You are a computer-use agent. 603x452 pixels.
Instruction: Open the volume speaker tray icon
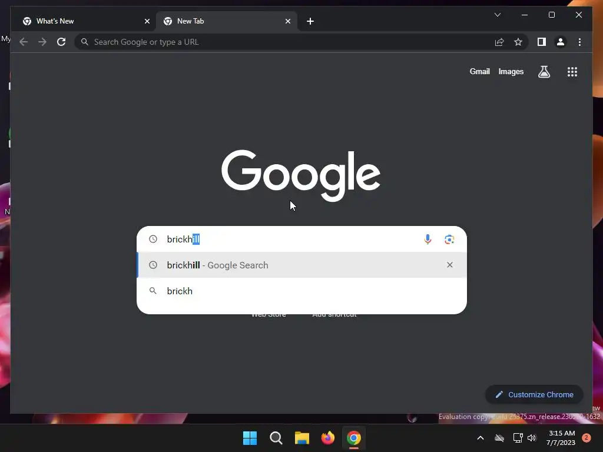coord(532,438)
